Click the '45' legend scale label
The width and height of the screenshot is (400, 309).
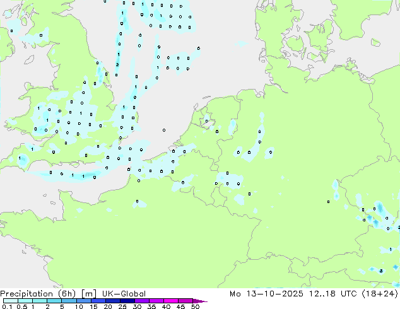click(180, 306)
